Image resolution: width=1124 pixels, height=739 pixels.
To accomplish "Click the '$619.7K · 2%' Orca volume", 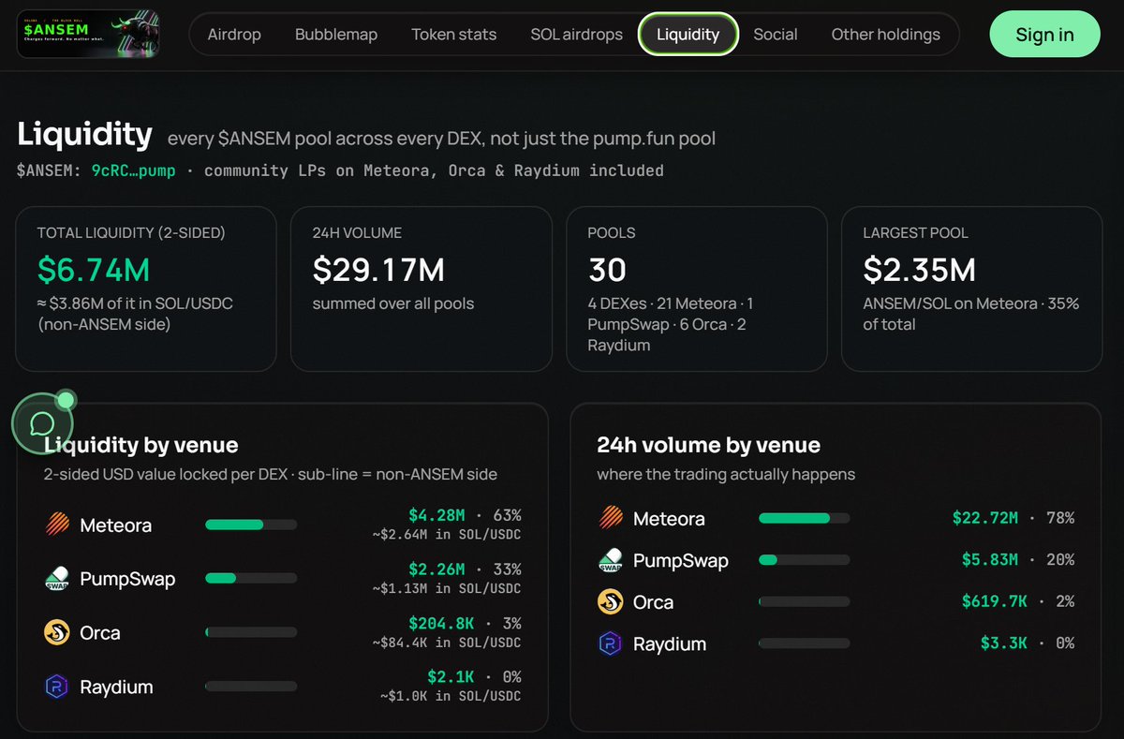I will [1018, 601].
